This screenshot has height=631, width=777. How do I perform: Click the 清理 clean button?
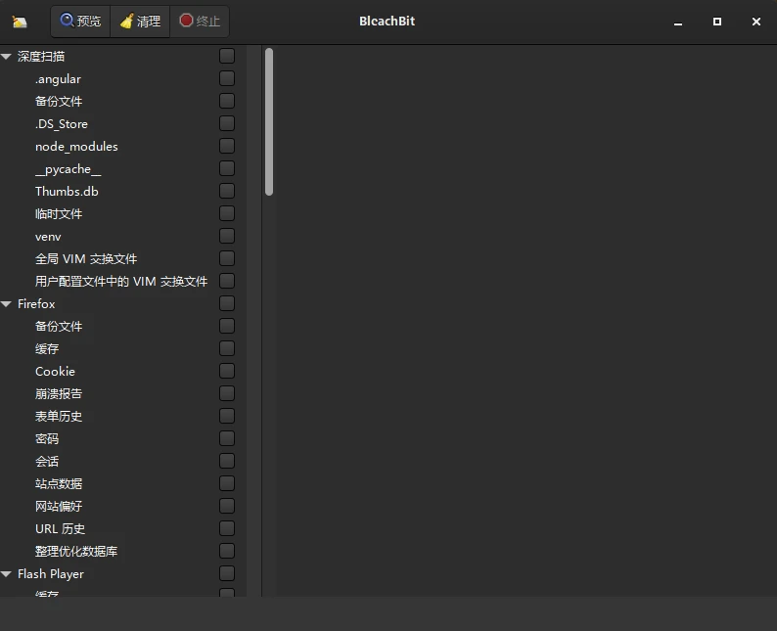140,22
